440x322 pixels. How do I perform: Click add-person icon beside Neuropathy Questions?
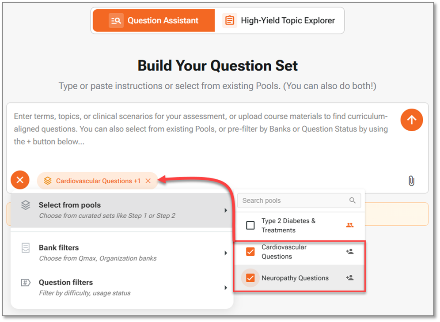pyautogui.click(x=350, y=278)
